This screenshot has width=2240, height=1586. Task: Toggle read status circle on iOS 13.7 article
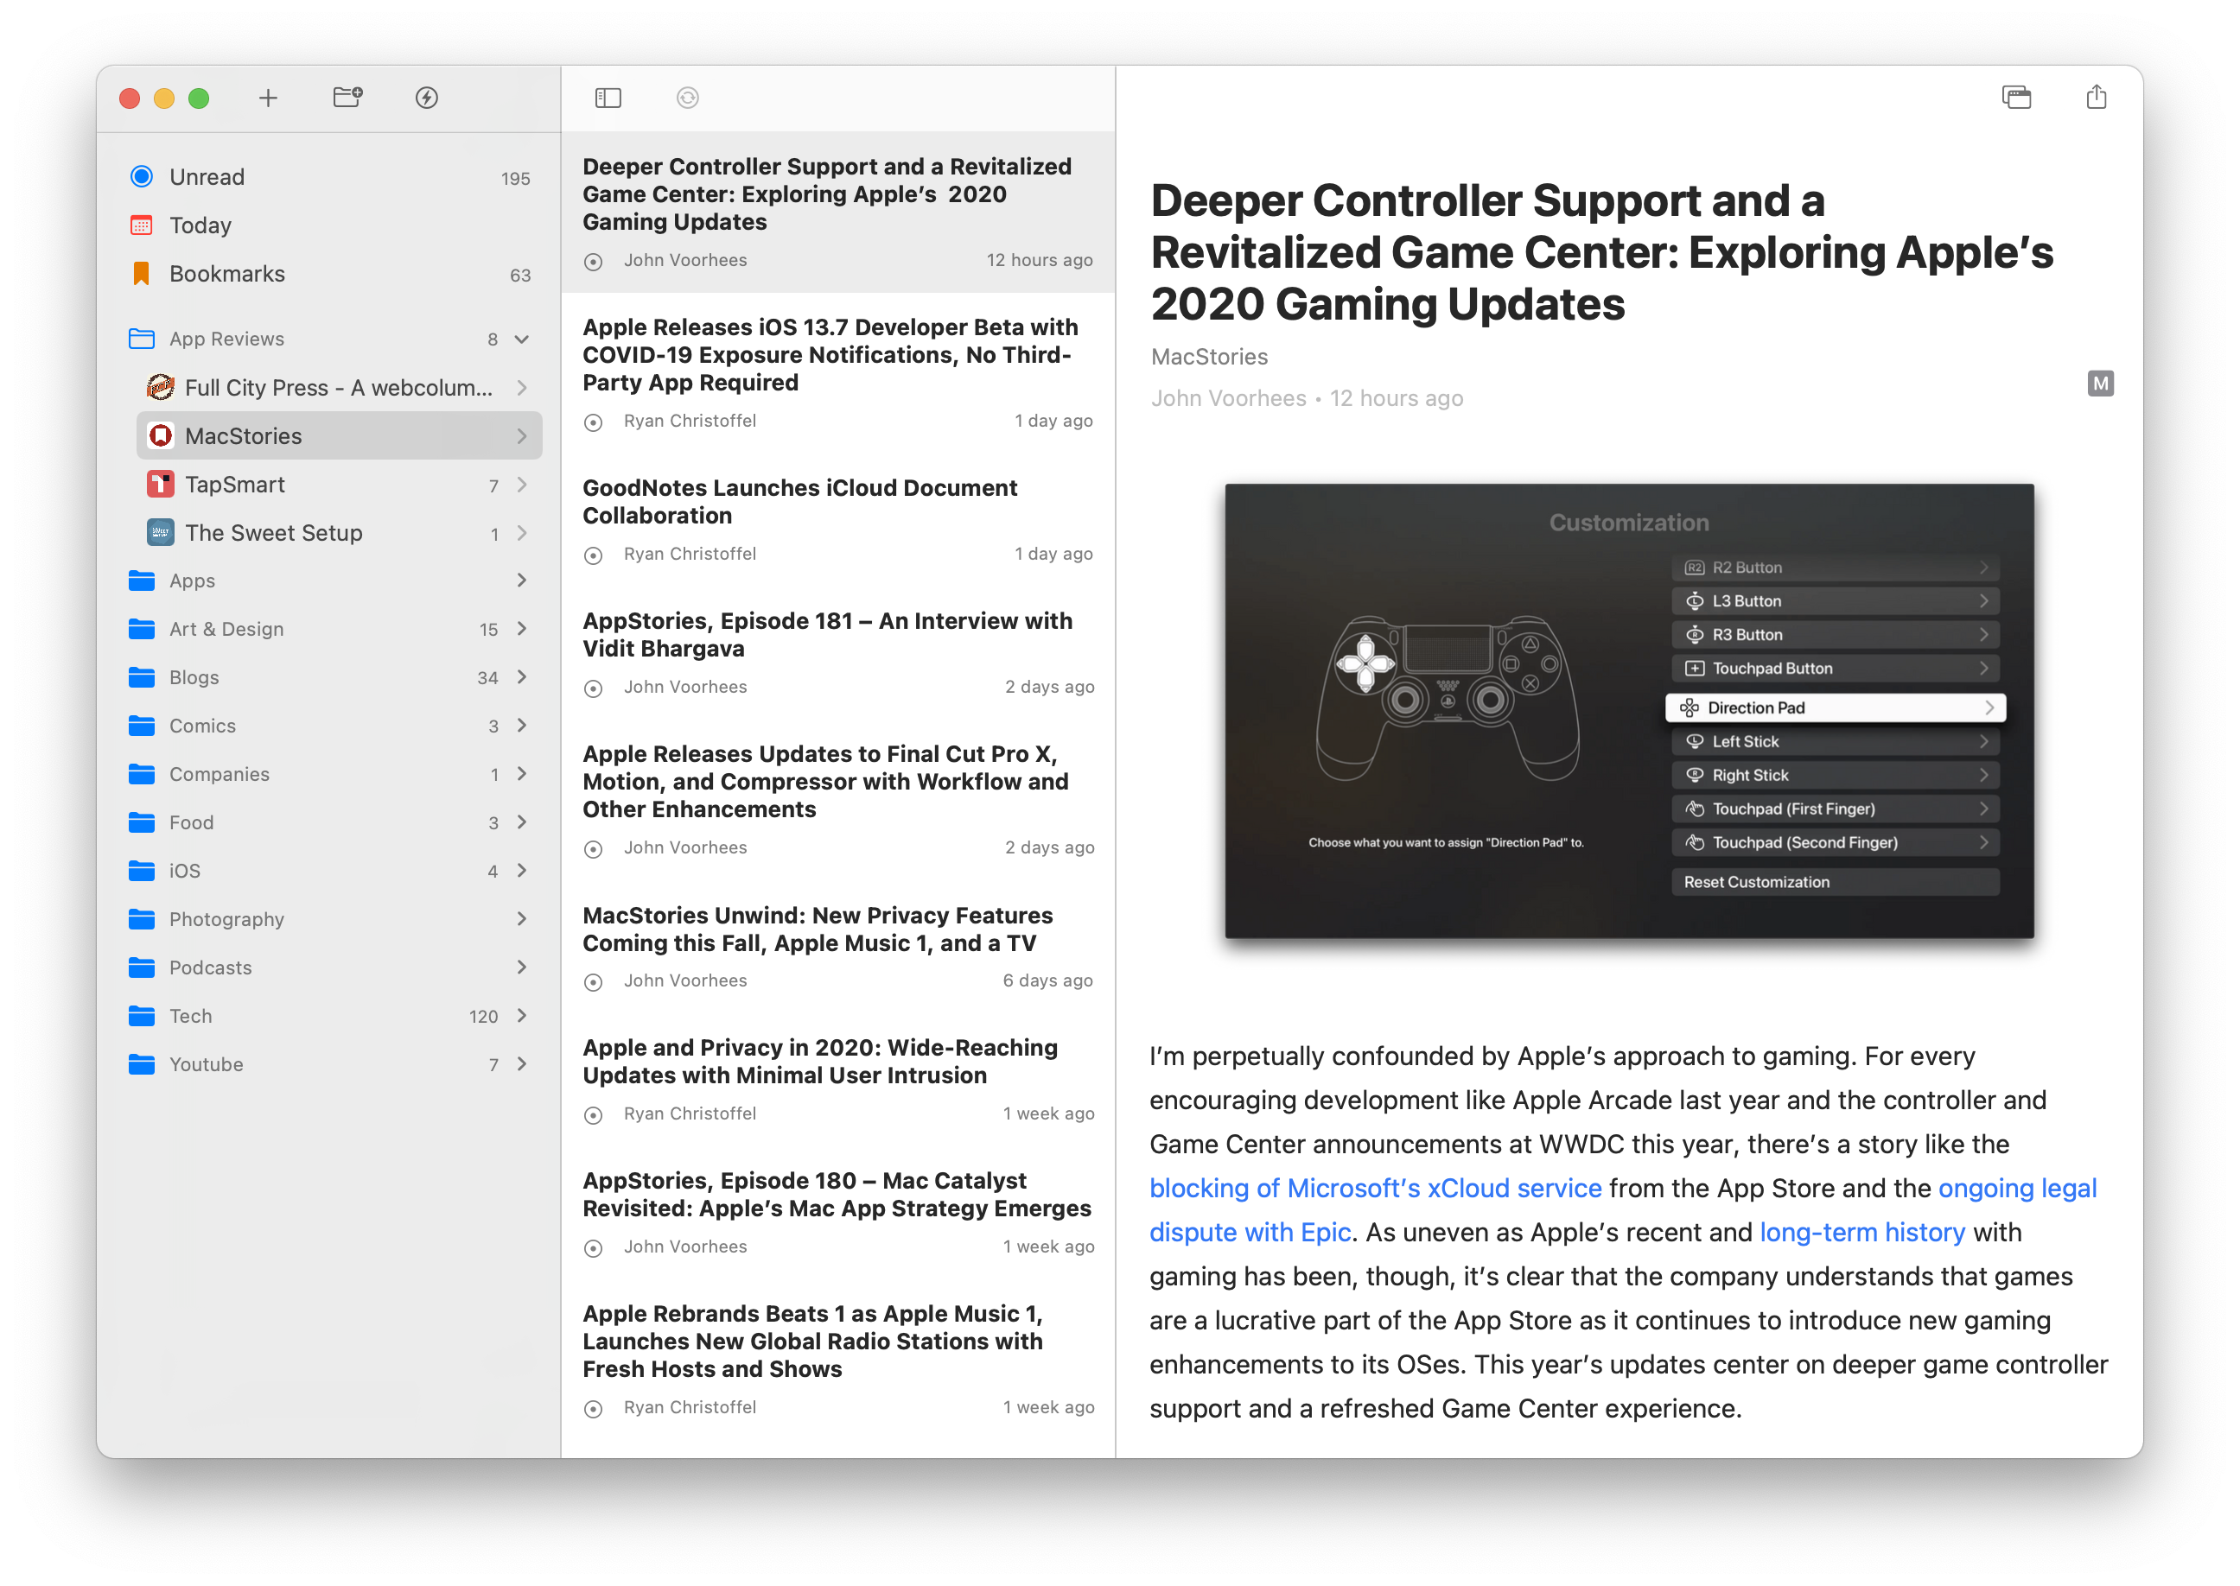point(593,423)
